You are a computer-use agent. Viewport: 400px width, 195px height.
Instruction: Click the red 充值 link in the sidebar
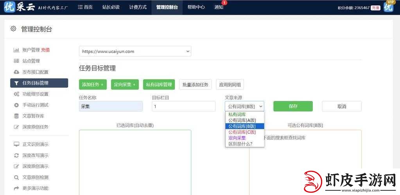45,50
